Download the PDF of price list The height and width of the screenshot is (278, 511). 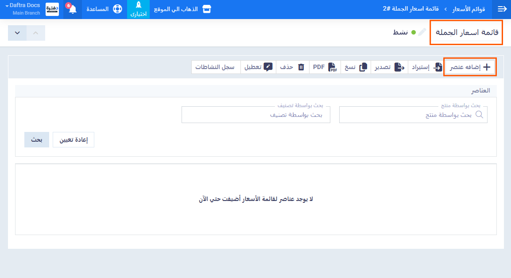pos(325,67)
